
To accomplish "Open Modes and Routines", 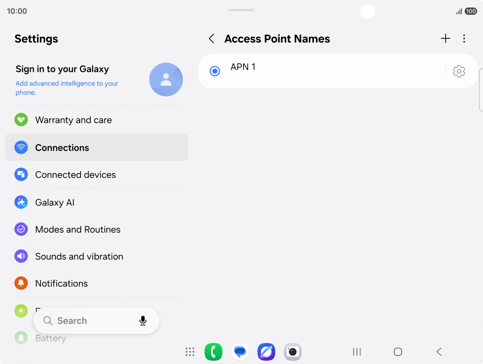I will click(97, 229).
